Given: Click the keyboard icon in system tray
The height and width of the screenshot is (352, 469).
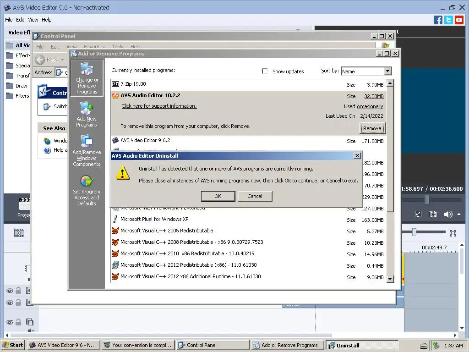Looking at the screenshot, I should tap(424, 346).
